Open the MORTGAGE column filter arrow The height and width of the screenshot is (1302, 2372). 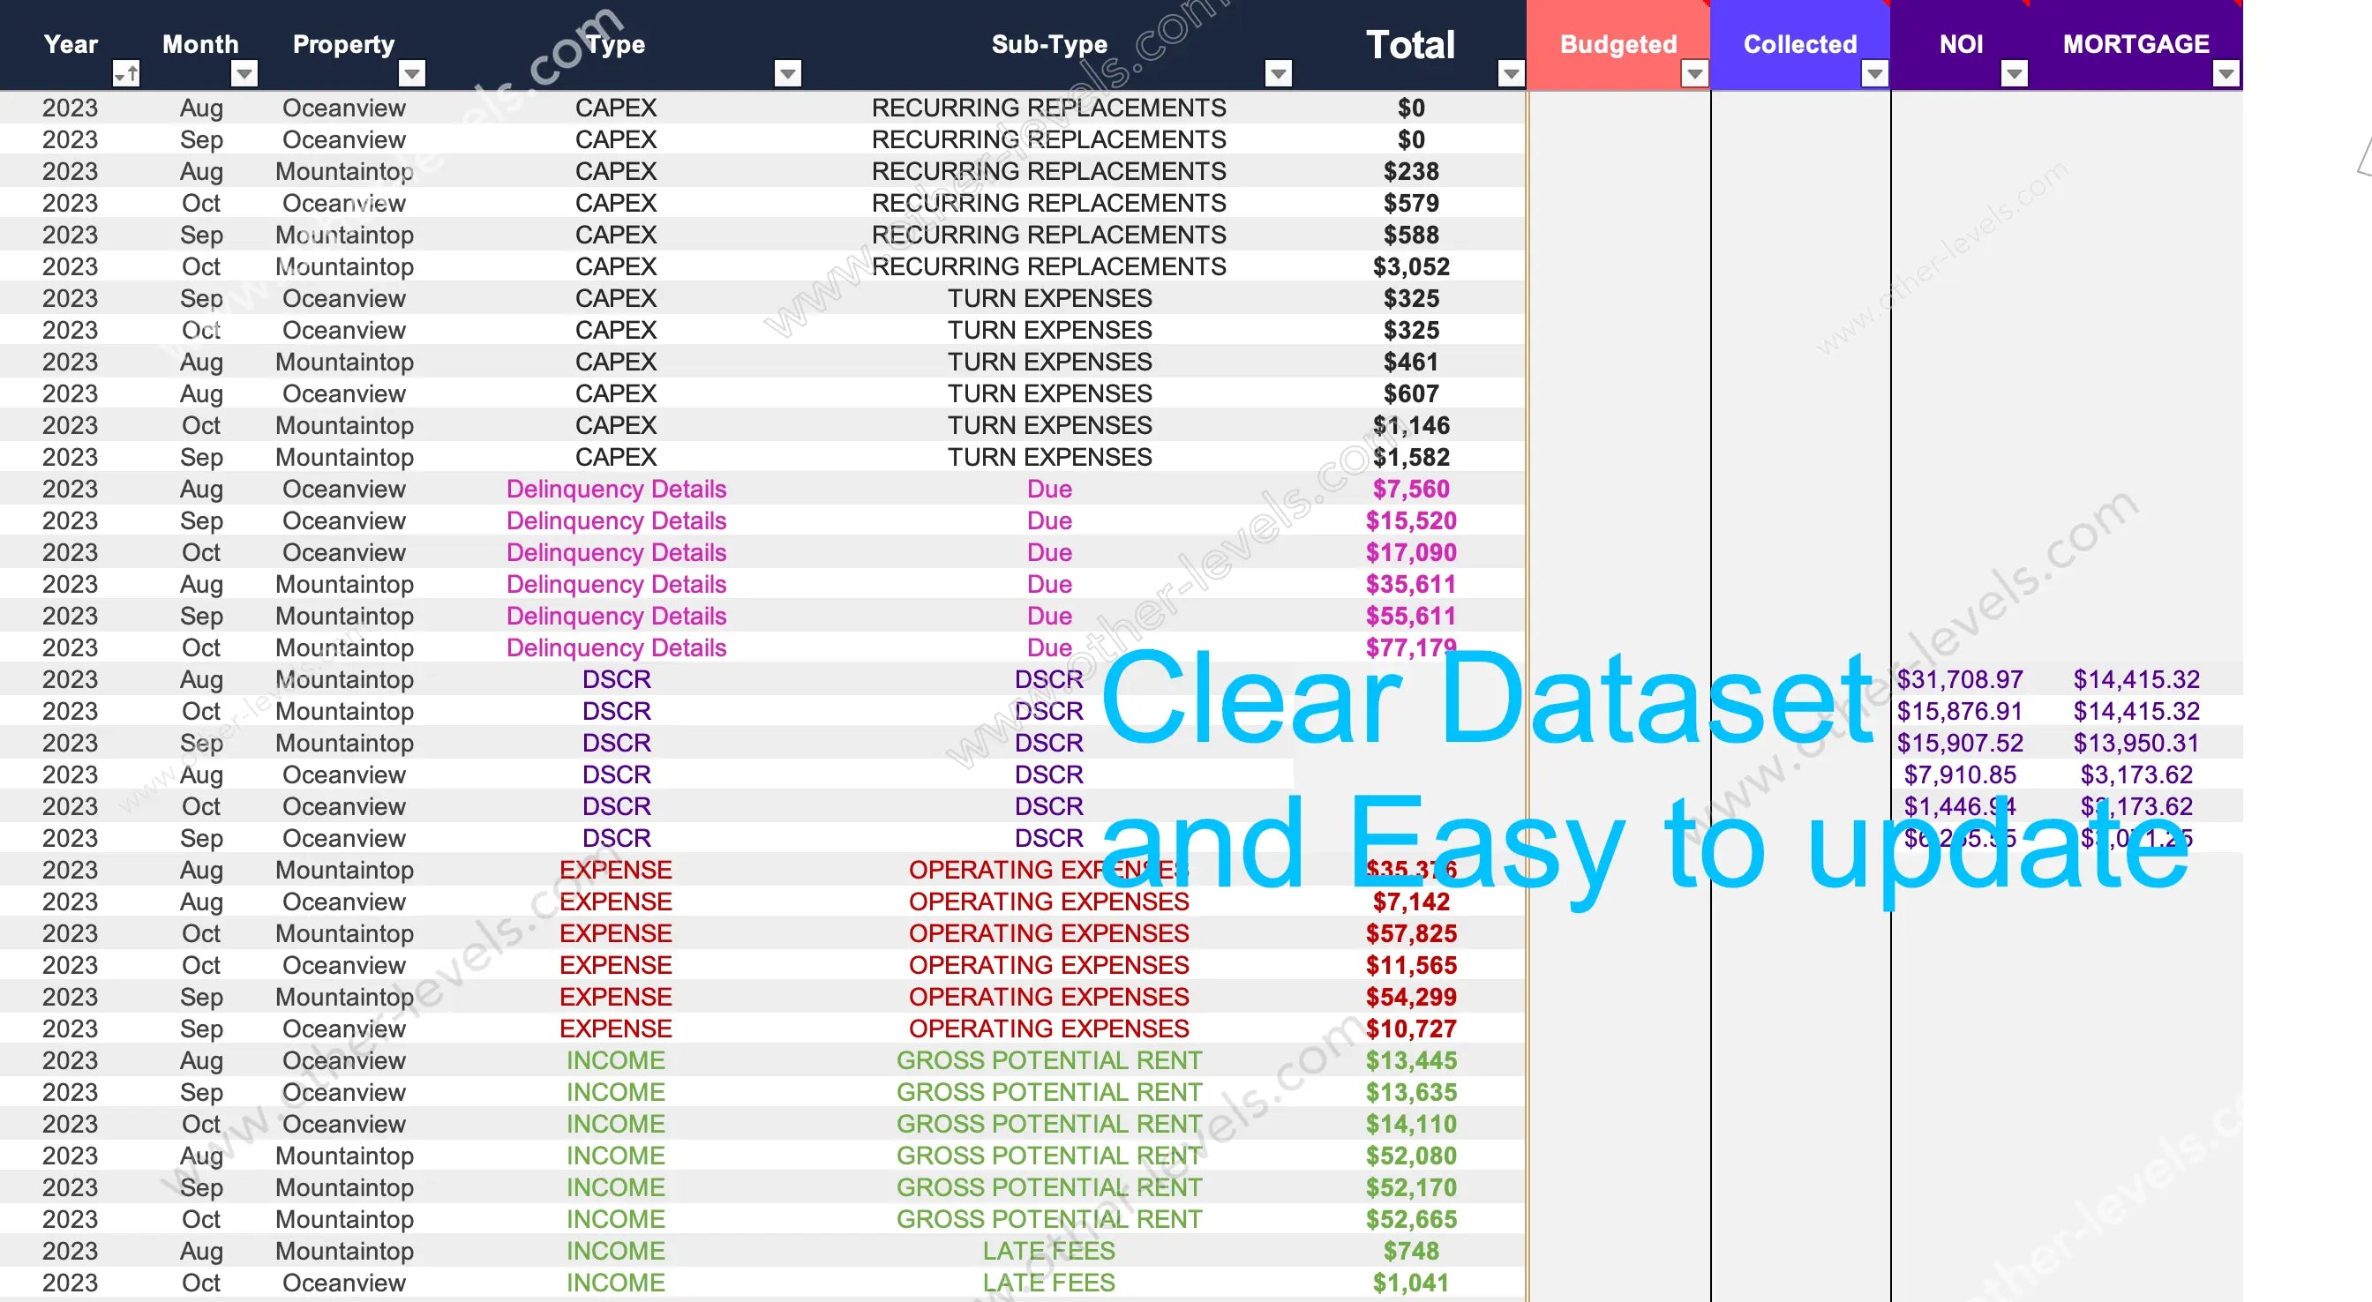[2226, 72]
